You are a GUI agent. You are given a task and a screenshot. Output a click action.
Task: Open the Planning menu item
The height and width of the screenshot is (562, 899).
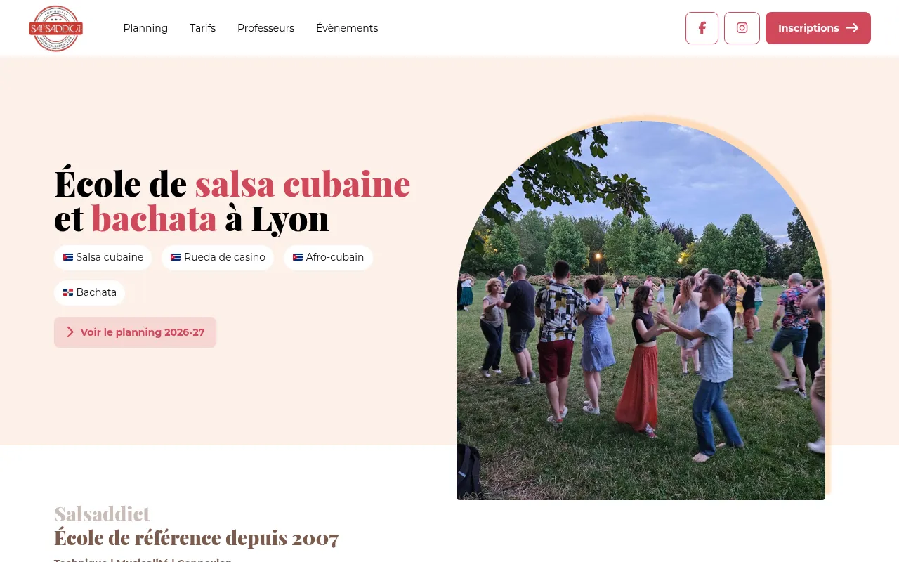tap(145, 28)
